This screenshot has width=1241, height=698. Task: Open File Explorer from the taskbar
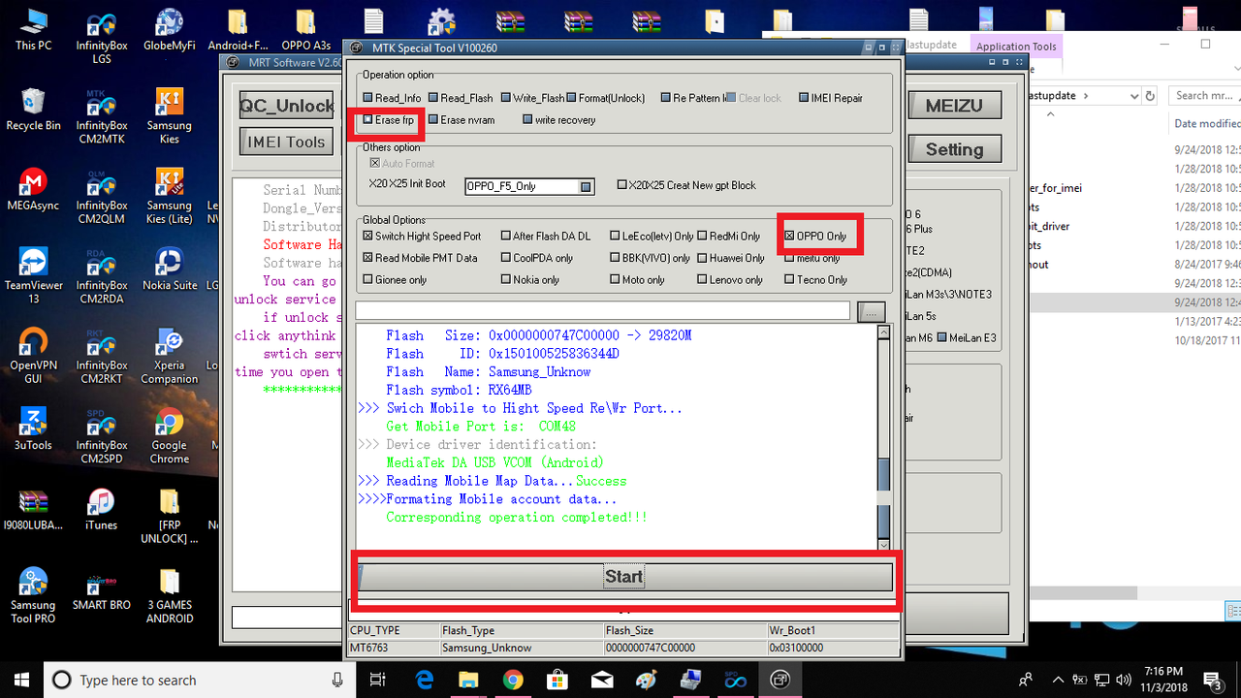pyautogui.click(x=468, y=680)
